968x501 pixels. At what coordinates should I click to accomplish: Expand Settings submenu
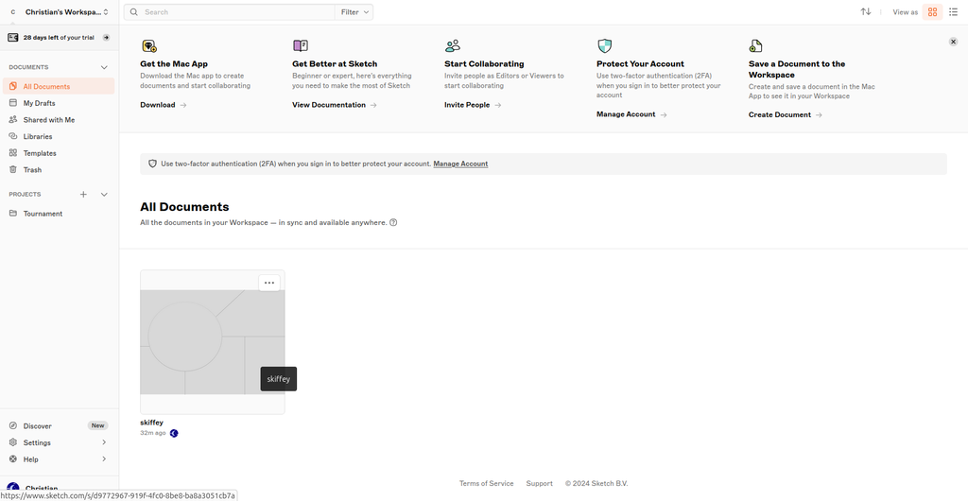point(104,442)
